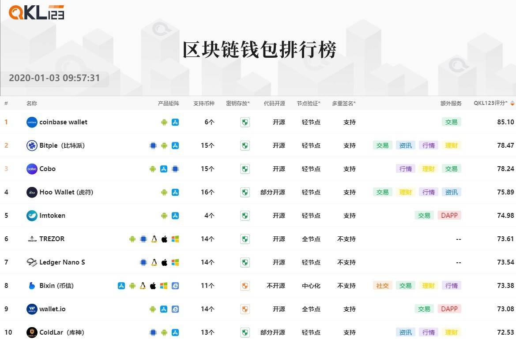Click the 支持币种 column header
The width and height of the screenshot is (516, 343).
point(203,103)
